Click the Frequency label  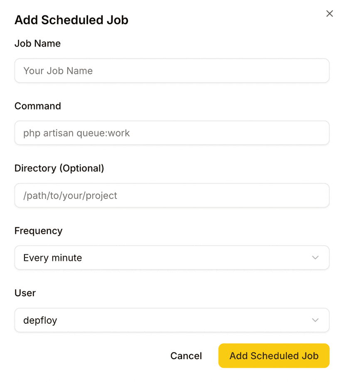(x=38, y=231)
